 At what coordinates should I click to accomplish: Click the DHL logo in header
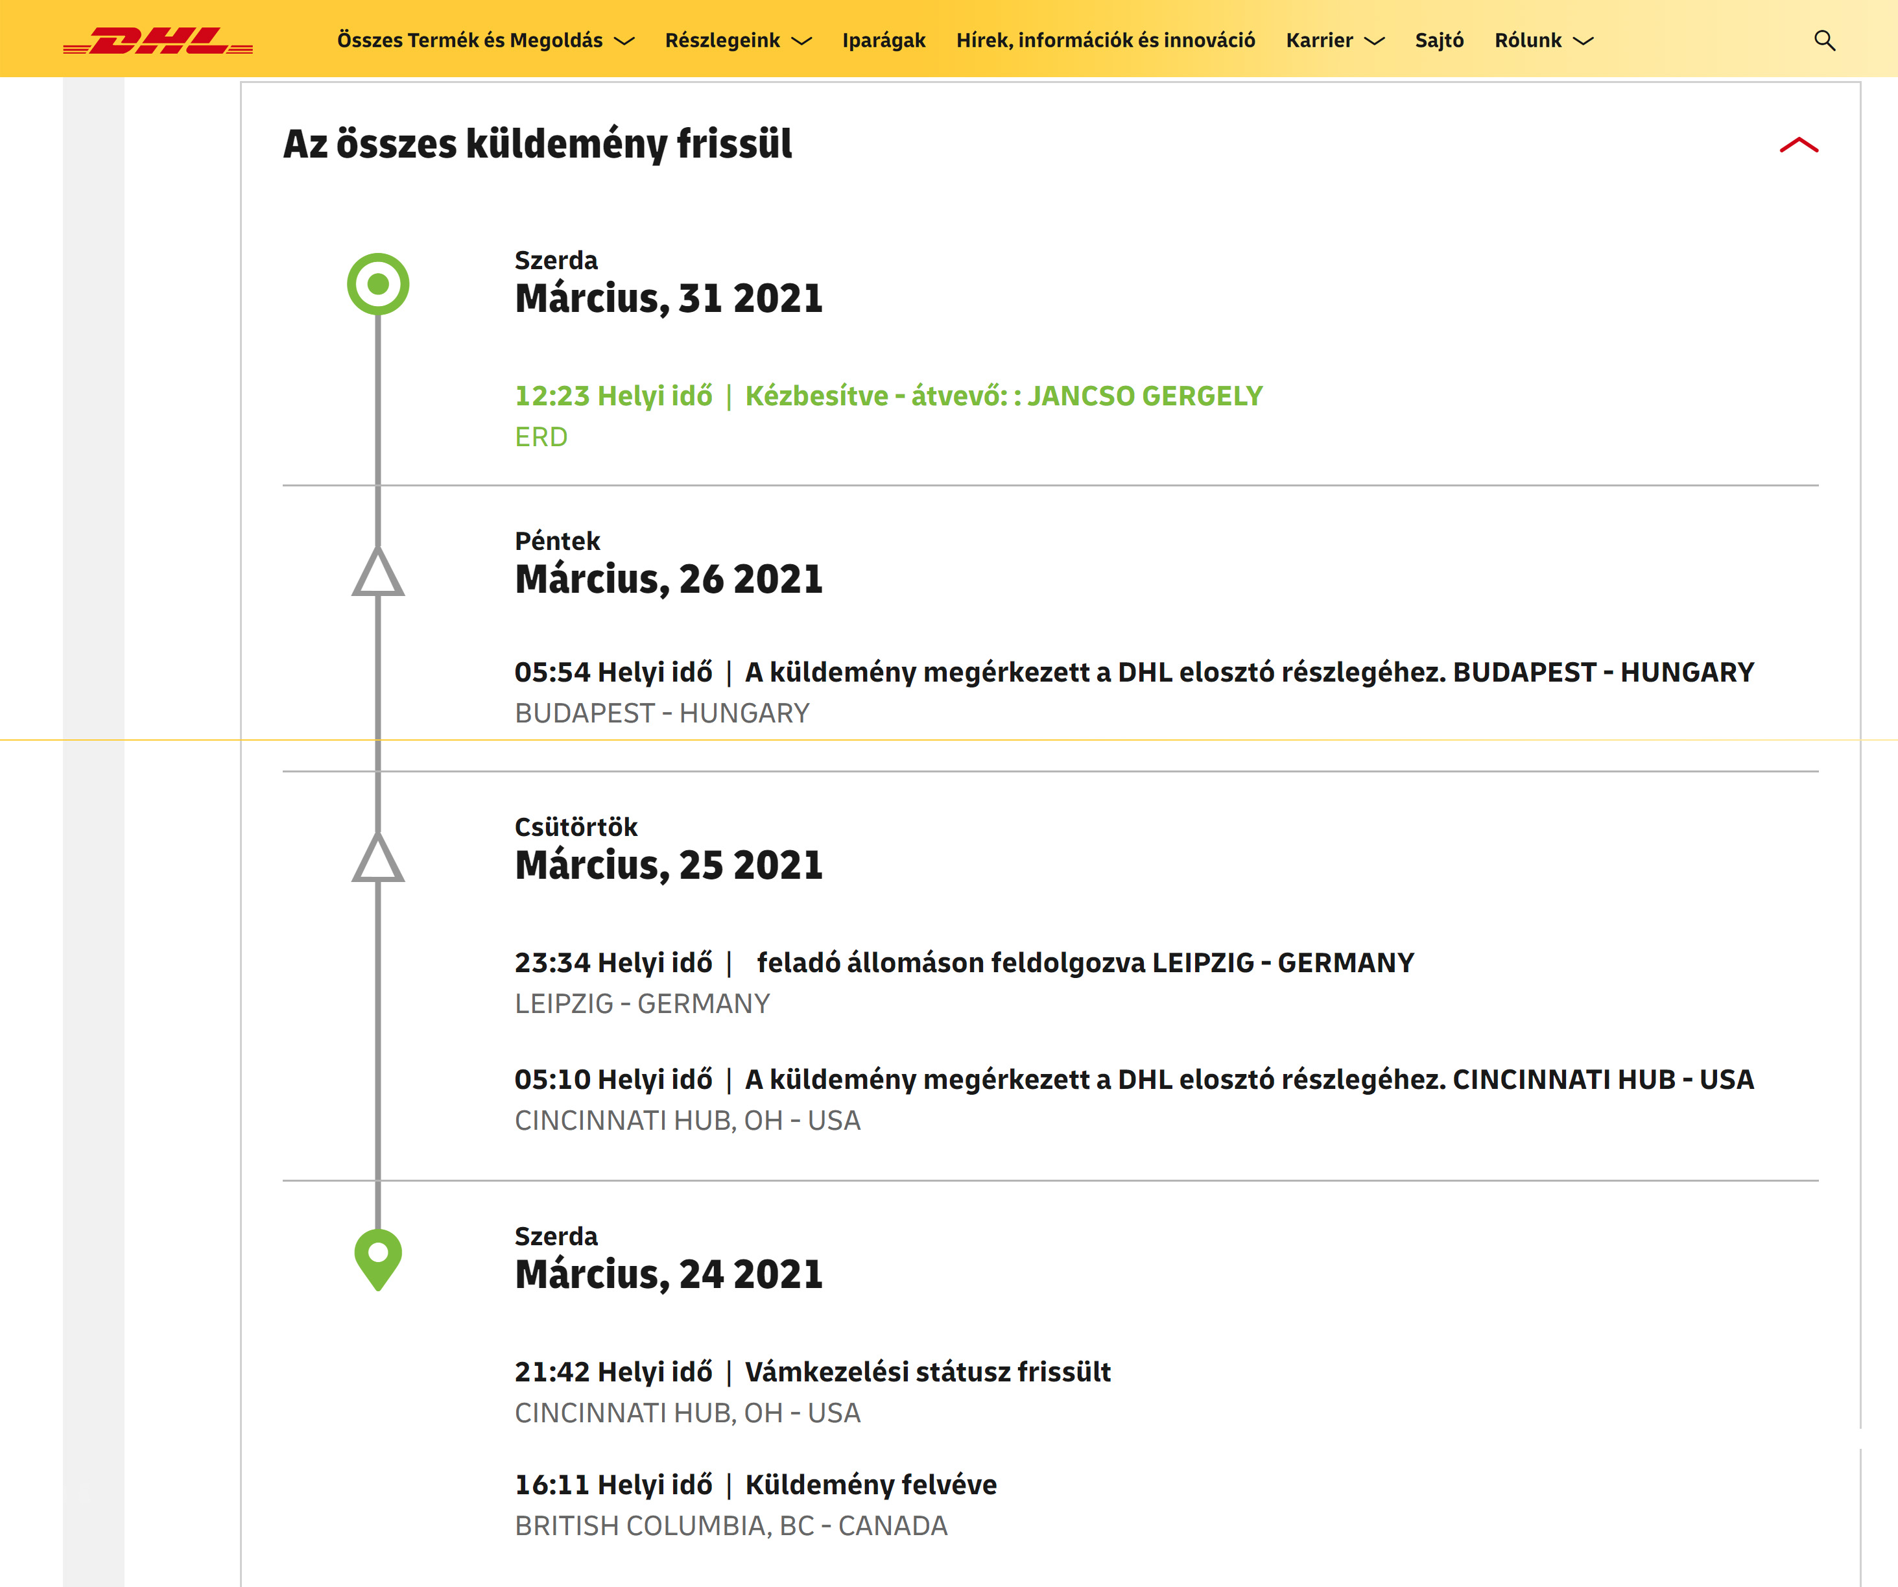pyautogui.click(x=158, y=41)
